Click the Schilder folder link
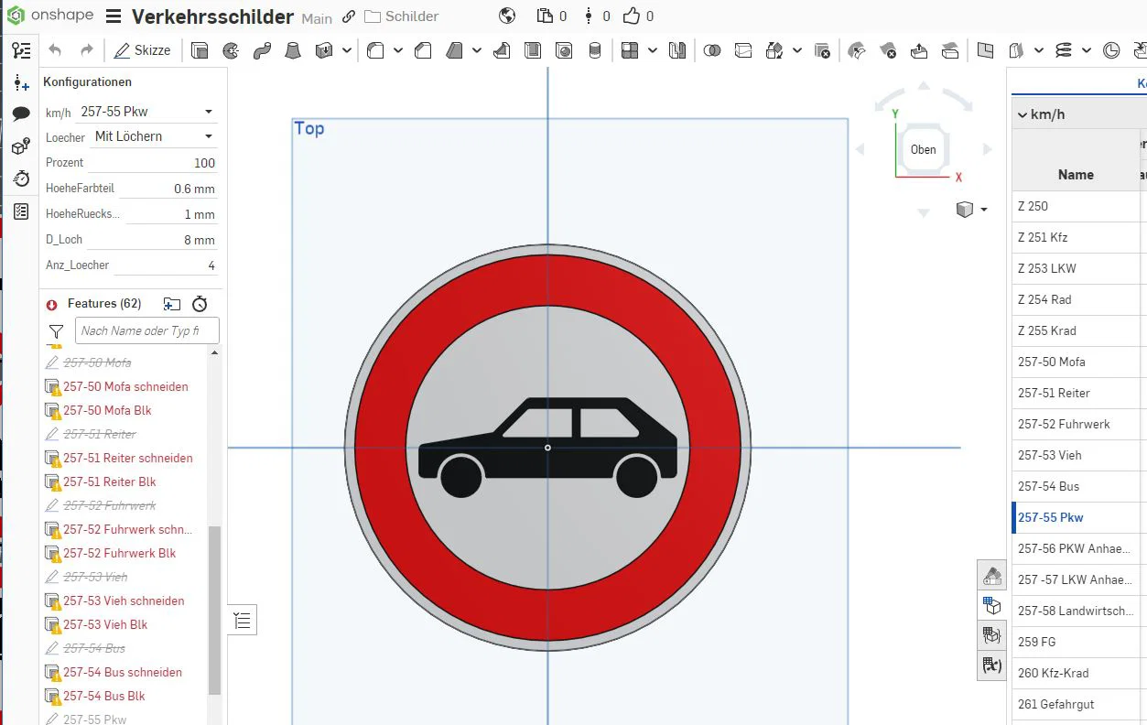 (x=402, y=16)
